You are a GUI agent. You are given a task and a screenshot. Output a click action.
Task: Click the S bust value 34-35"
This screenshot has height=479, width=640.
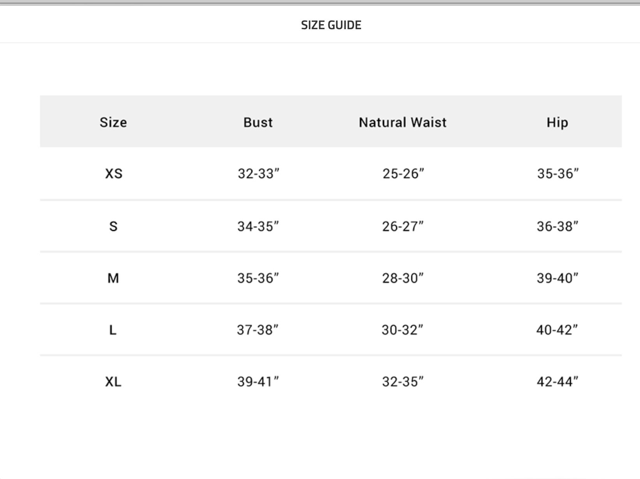(x=258, y=226)
